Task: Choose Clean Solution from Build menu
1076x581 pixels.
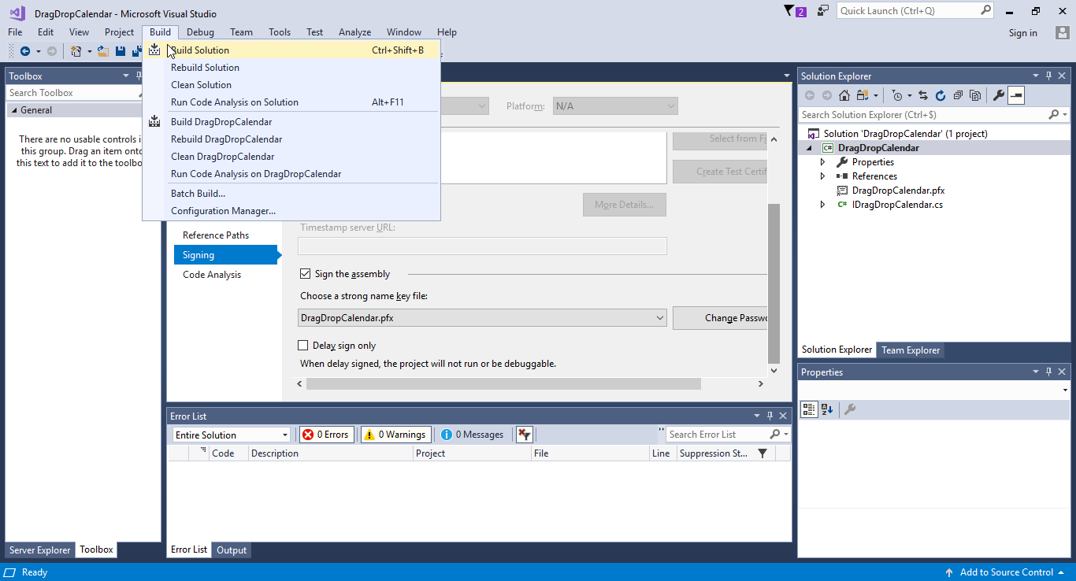Action: pyautogui.click(x=291, y=85)
